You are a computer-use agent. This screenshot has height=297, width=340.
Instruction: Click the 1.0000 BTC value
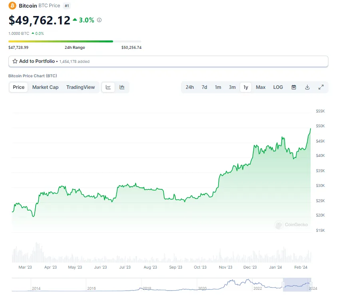click(19, 34)
